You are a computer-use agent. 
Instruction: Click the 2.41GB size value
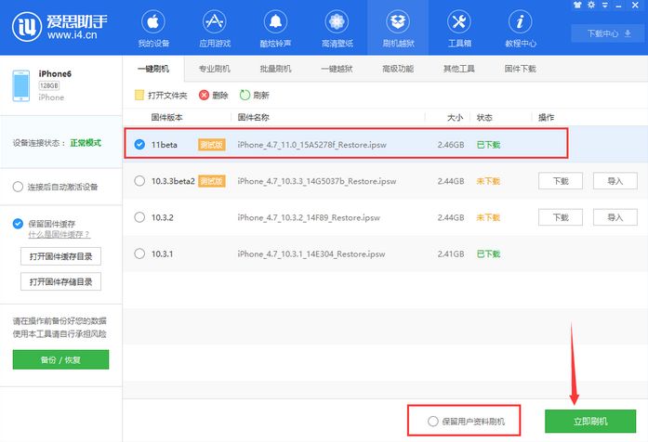point(451,253)
